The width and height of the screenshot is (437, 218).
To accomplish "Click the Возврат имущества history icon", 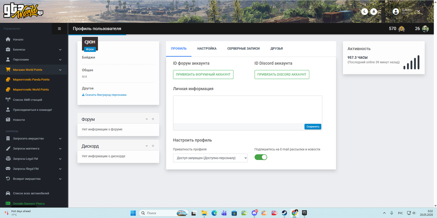I will pos(8,179).
